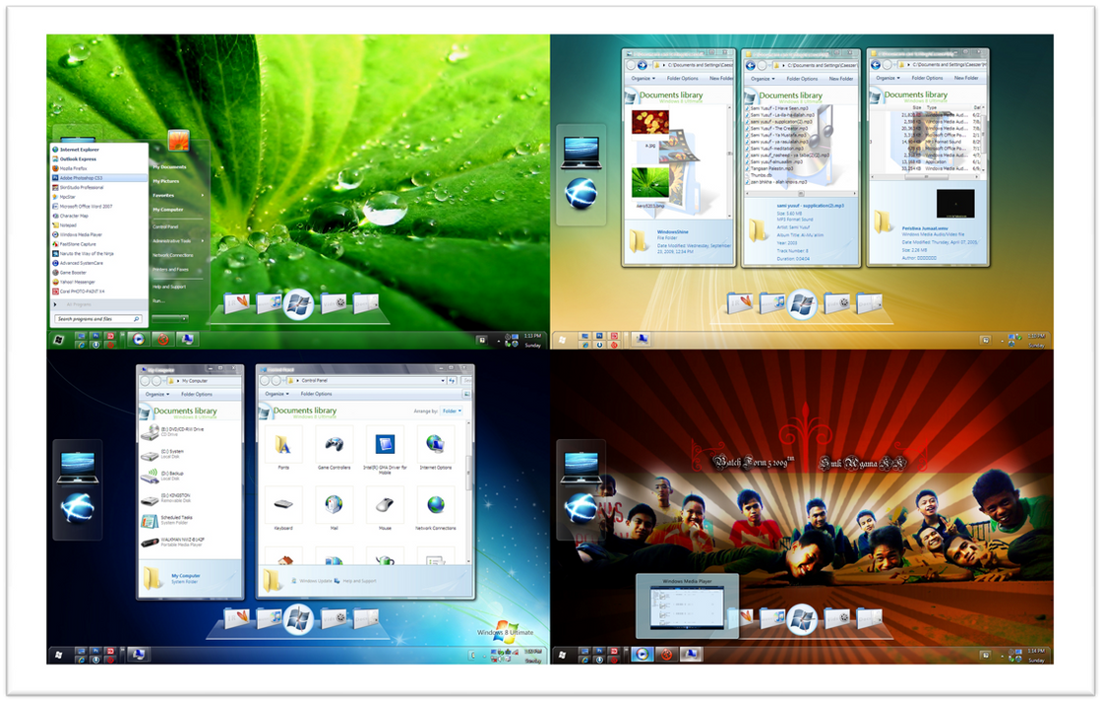Open the Mail icon
Screen dimensions: 1102x703
[x=335, y=504]
